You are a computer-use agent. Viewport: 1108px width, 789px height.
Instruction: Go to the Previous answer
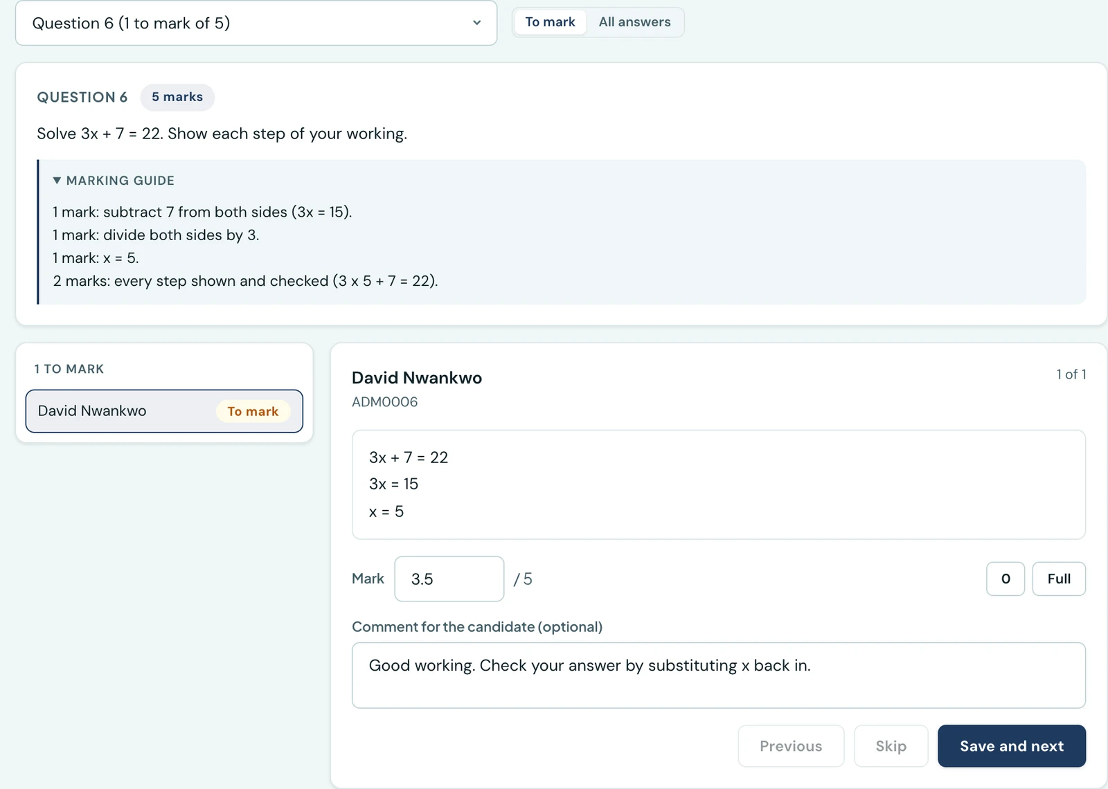coord(791,746)
